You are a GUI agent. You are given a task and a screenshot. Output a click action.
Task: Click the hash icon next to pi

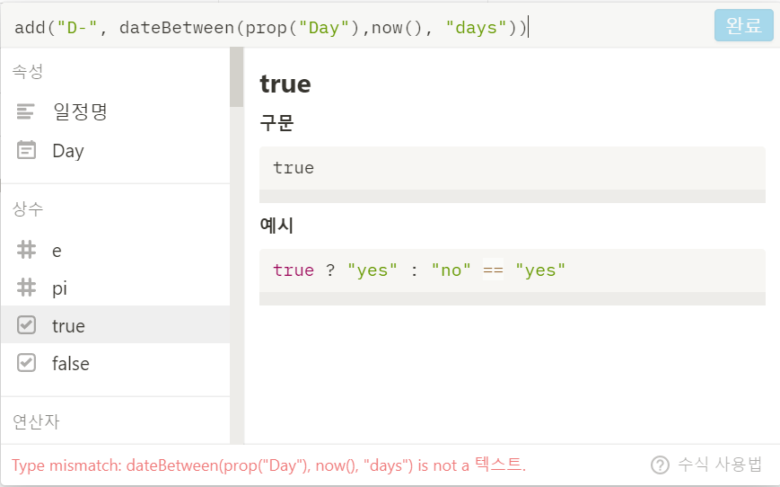tap(26, 288)
